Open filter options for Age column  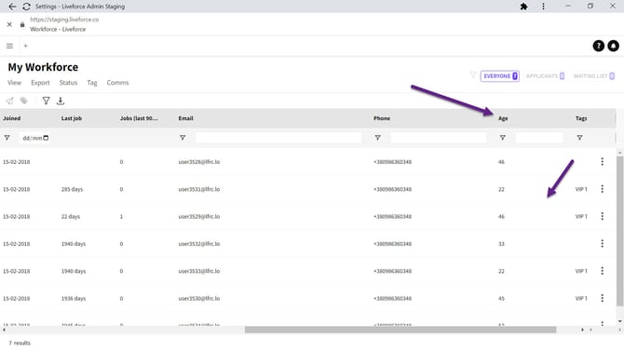coord(503,138)
